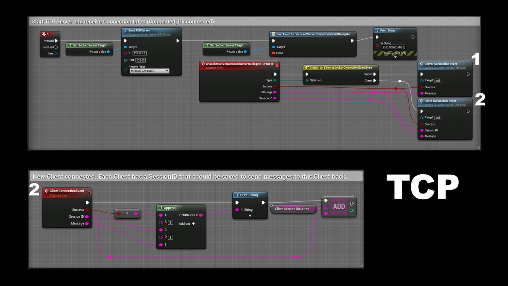
Task: Expand Print String node fed by Append
Action: click(x=250, y=216)
